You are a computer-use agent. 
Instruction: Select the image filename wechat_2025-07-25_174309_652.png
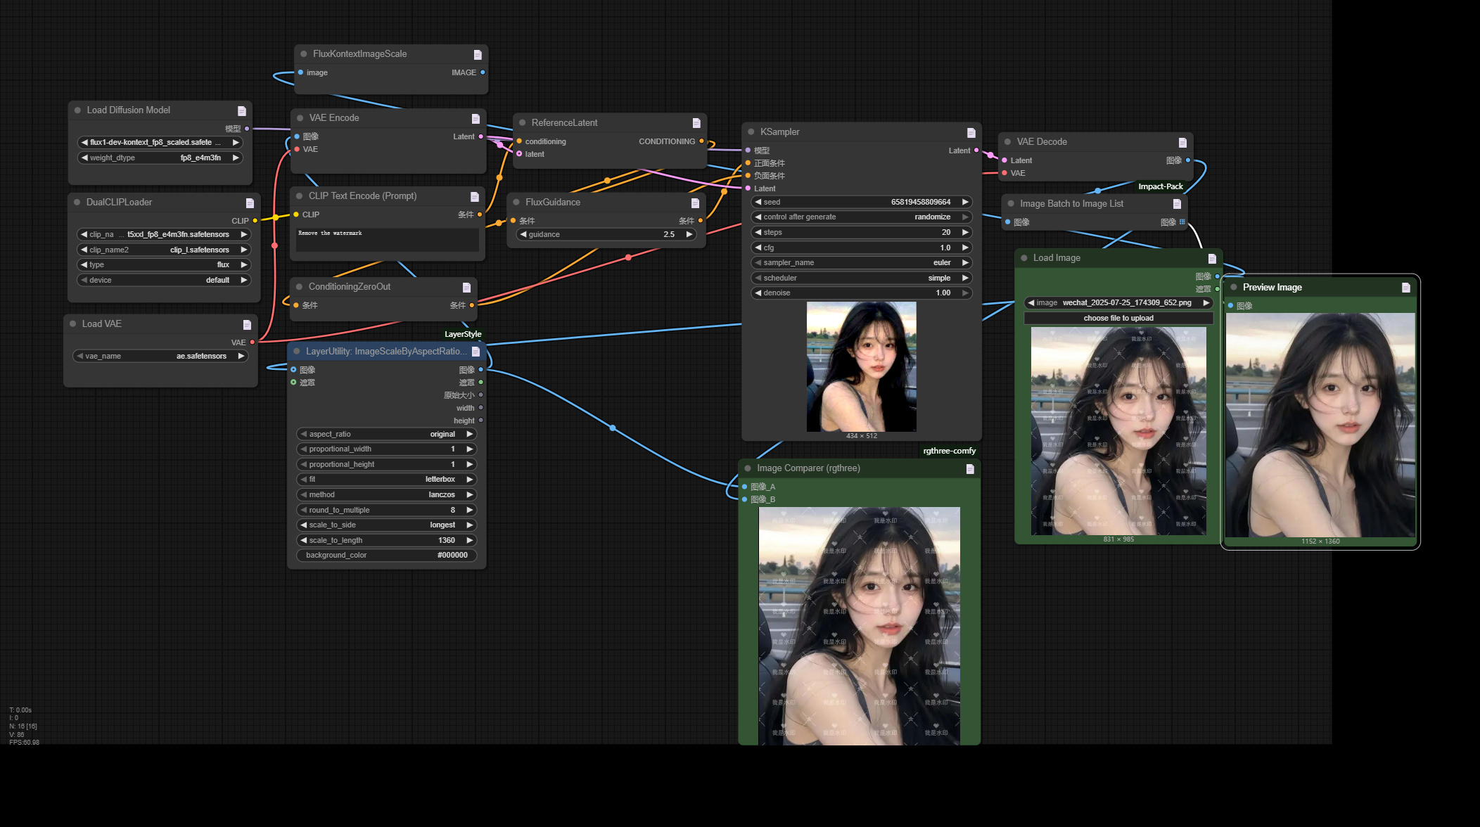(x=1118, y=302)
